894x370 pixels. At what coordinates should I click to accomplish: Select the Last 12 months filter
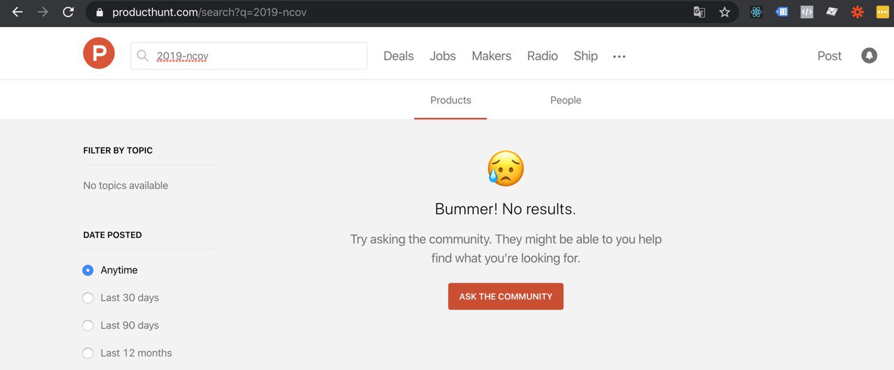[88, 353]
